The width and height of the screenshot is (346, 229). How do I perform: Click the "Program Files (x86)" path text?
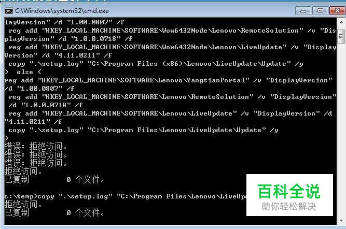point(136,64)
